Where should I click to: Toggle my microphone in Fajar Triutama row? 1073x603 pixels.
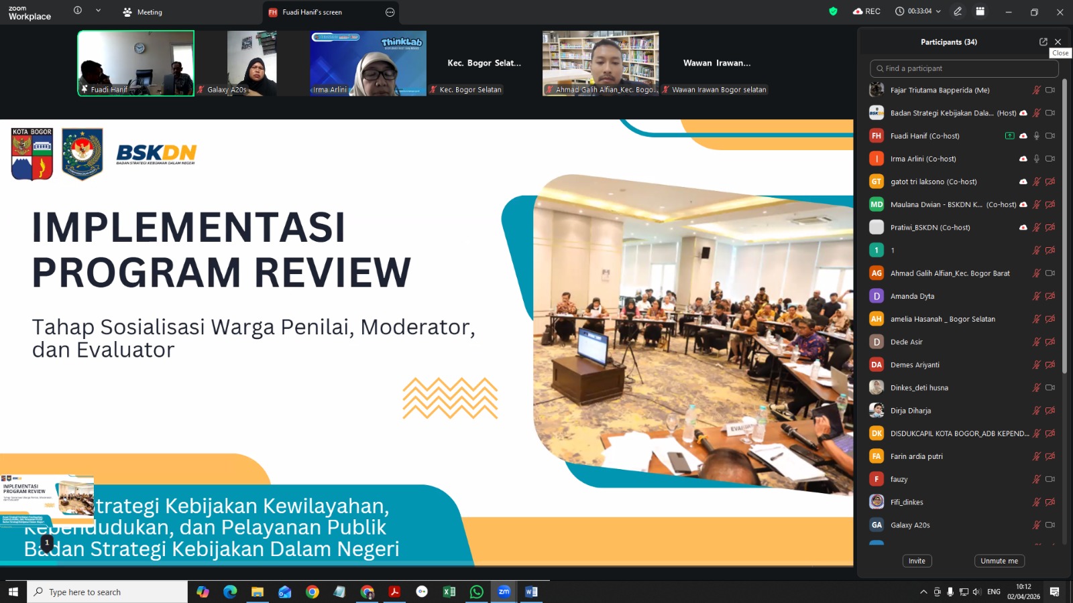1036,90
